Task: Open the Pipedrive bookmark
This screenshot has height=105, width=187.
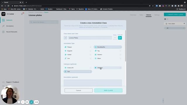Action: (80, 9)
